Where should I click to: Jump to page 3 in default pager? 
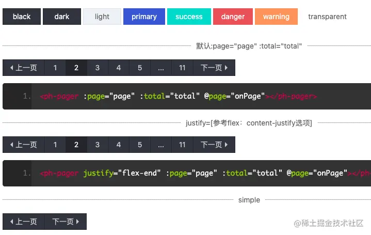(98, 68)
